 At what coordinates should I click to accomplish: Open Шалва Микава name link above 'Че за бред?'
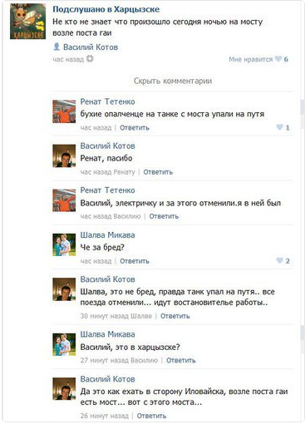107,235
